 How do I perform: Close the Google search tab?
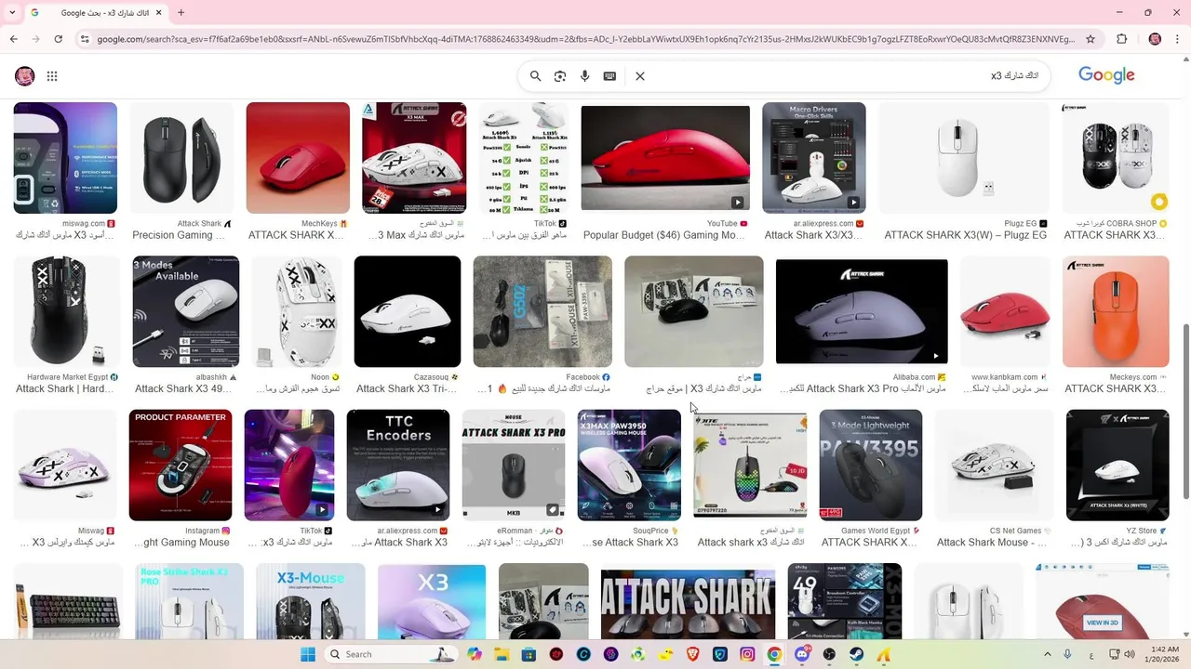click(159, 13)
